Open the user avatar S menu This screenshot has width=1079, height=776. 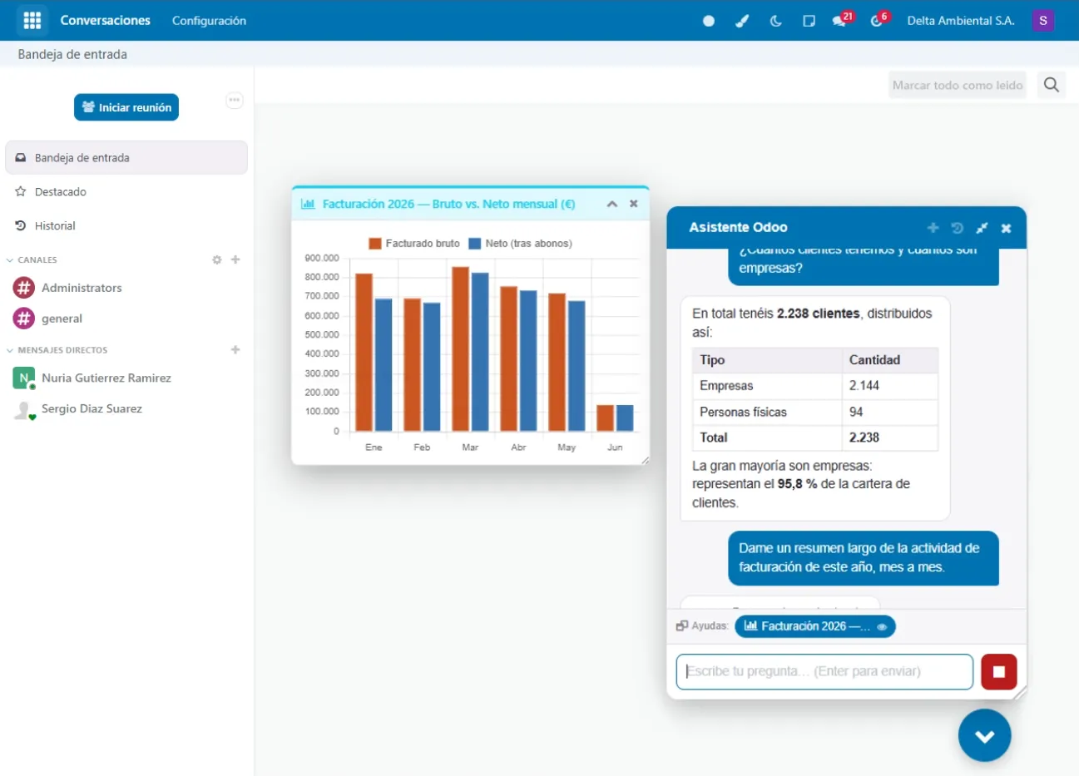1043,21
